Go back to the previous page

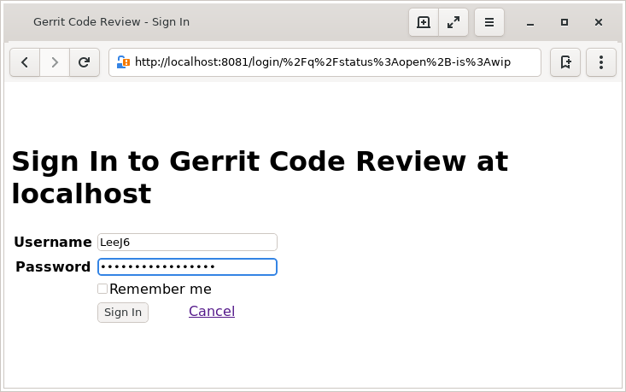[x=25, y=62]
